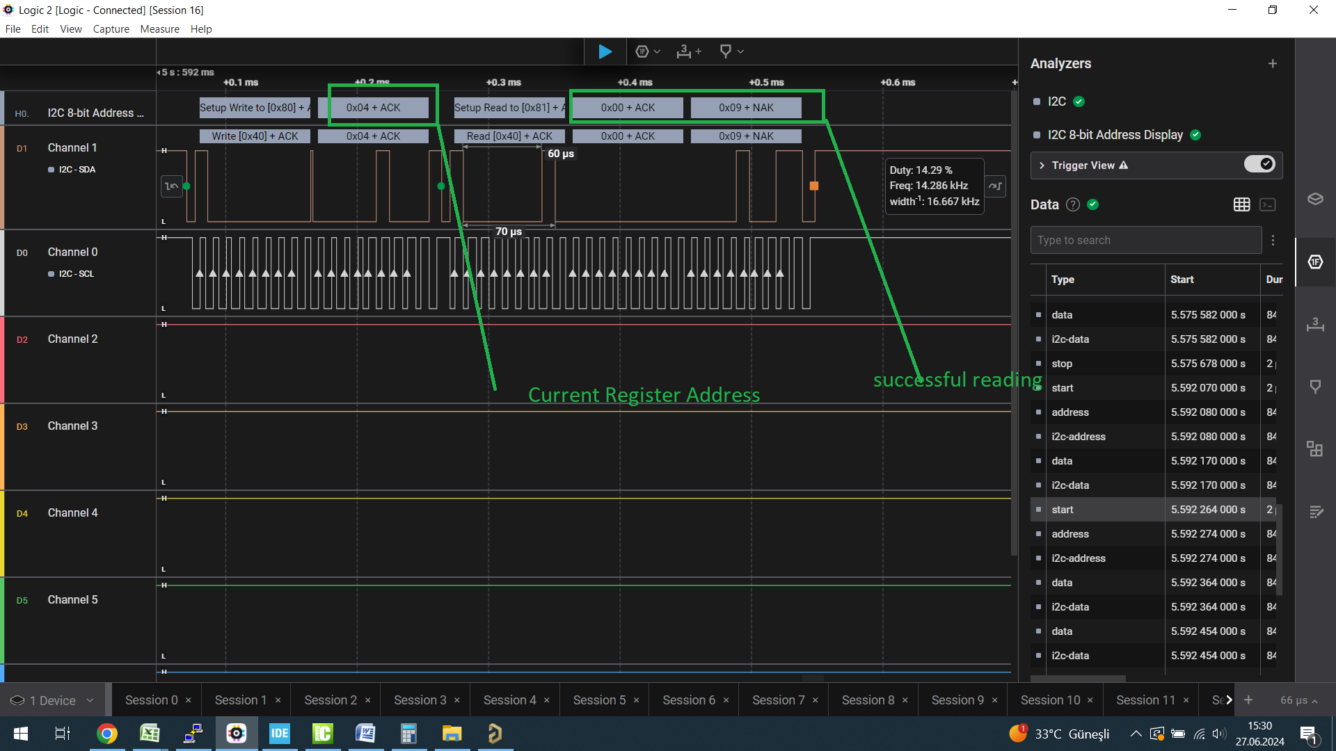This screenshot has height=751, width=1336.
Task: Open the 1 Device dropdown
Action: click(x=53, y=700)
